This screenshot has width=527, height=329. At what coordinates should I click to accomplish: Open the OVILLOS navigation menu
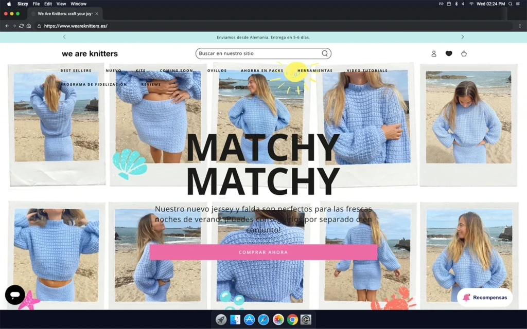coord(217,70)
